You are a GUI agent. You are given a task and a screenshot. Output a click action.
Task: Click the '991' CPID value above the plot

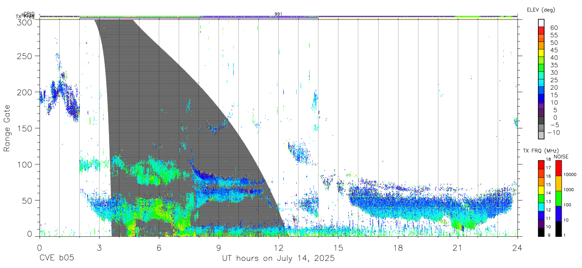tap(278, 14)
